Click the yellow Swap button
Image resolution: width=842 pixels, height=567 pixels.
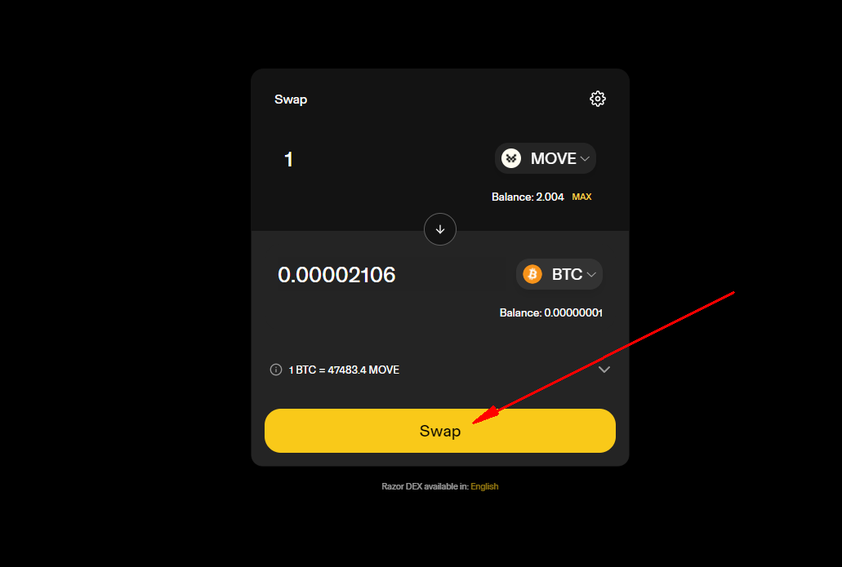(x=440, y=431)
